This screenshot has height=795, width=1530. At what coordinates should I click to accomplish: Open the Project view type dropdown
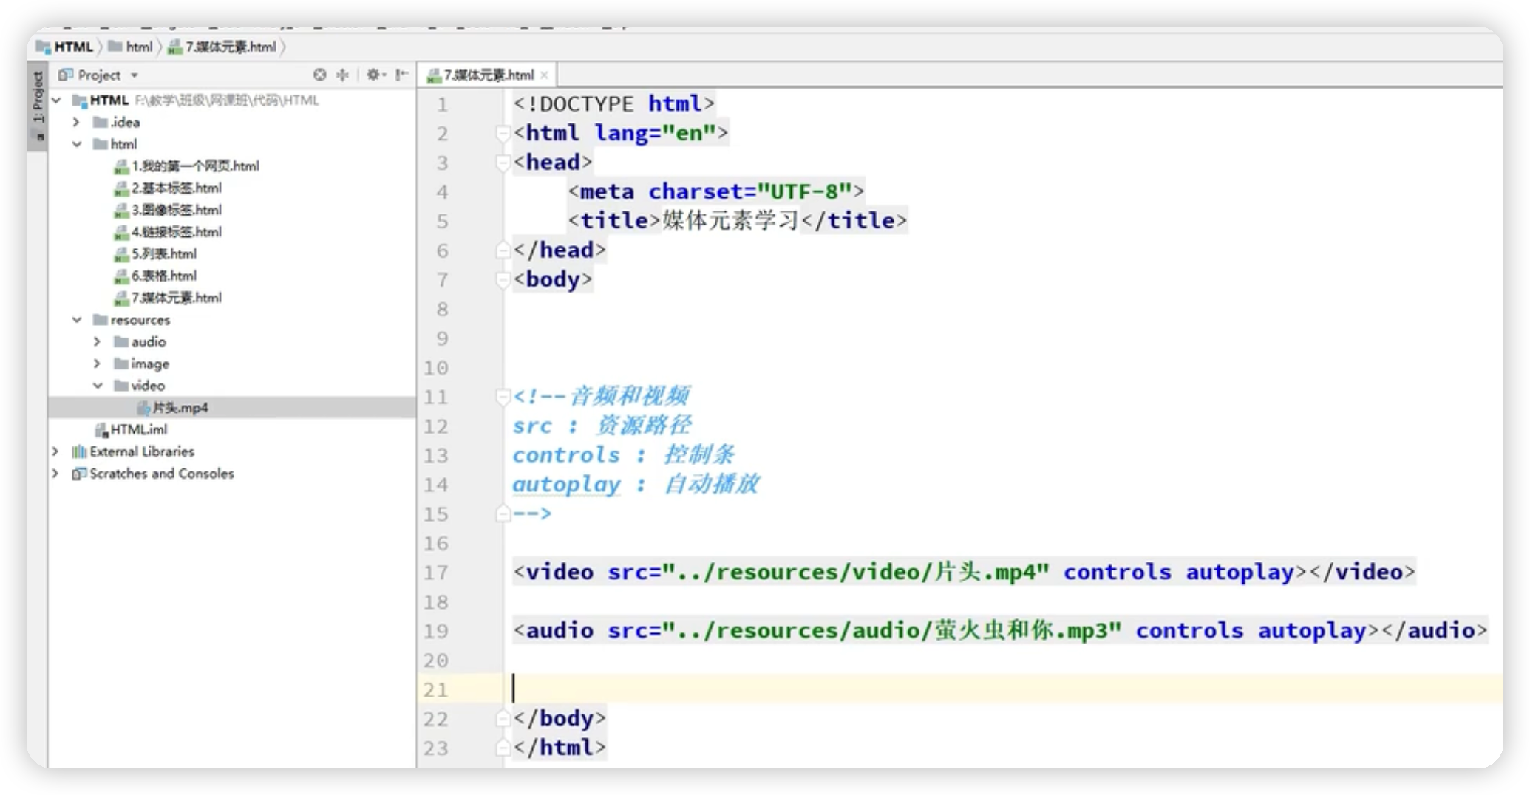(x=135, y=75)
